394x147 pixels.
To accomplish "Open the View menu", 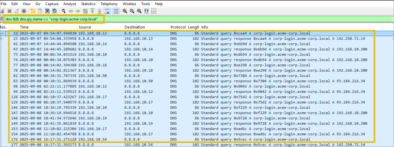I will 27,4.
